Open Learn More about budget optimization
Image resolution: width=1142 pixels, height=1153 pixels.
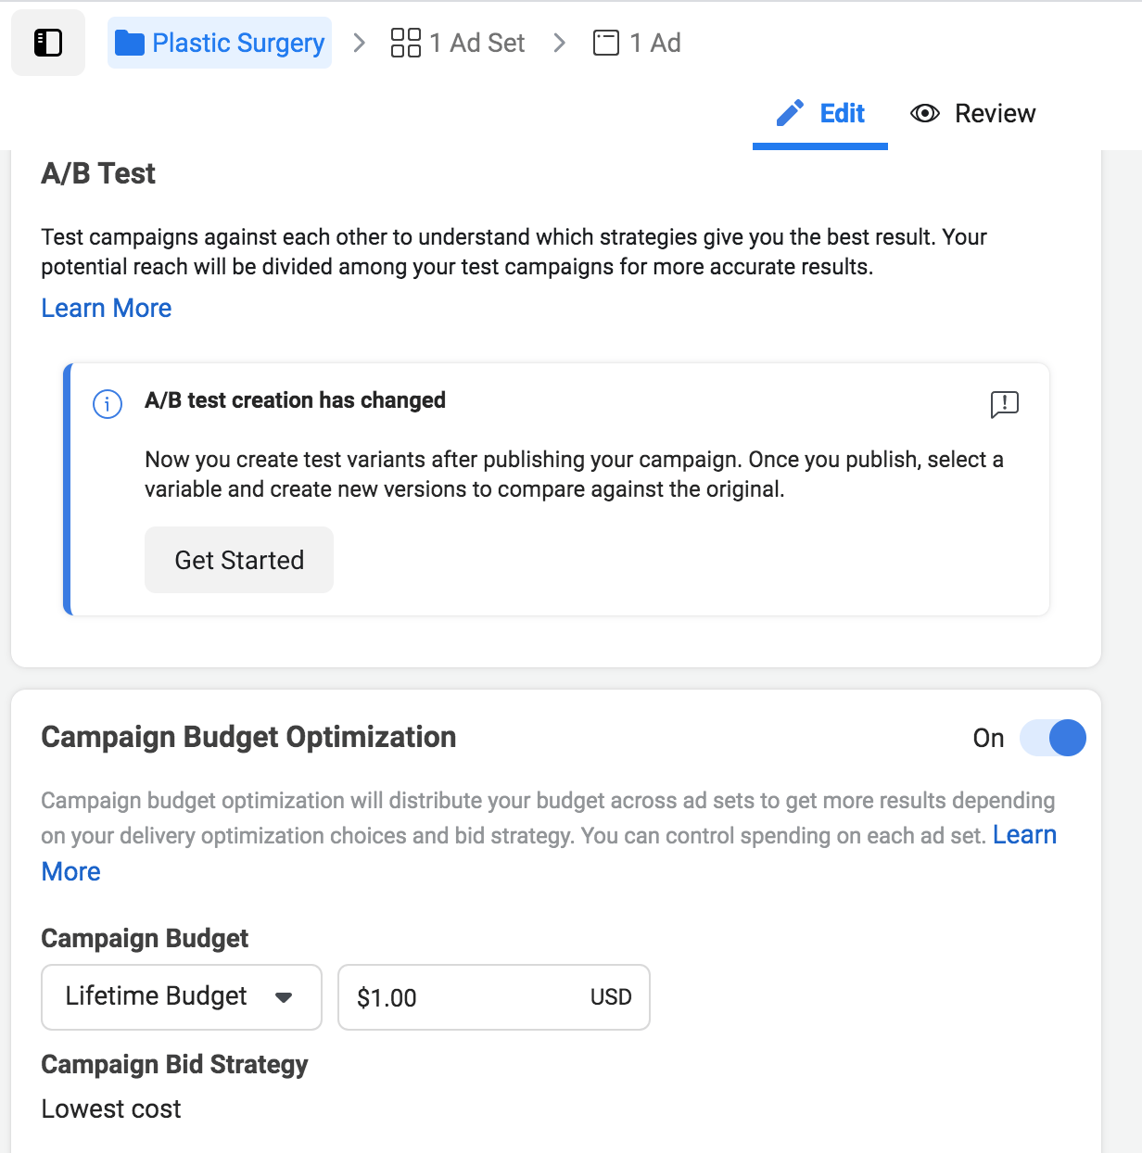coord(1025,834)
